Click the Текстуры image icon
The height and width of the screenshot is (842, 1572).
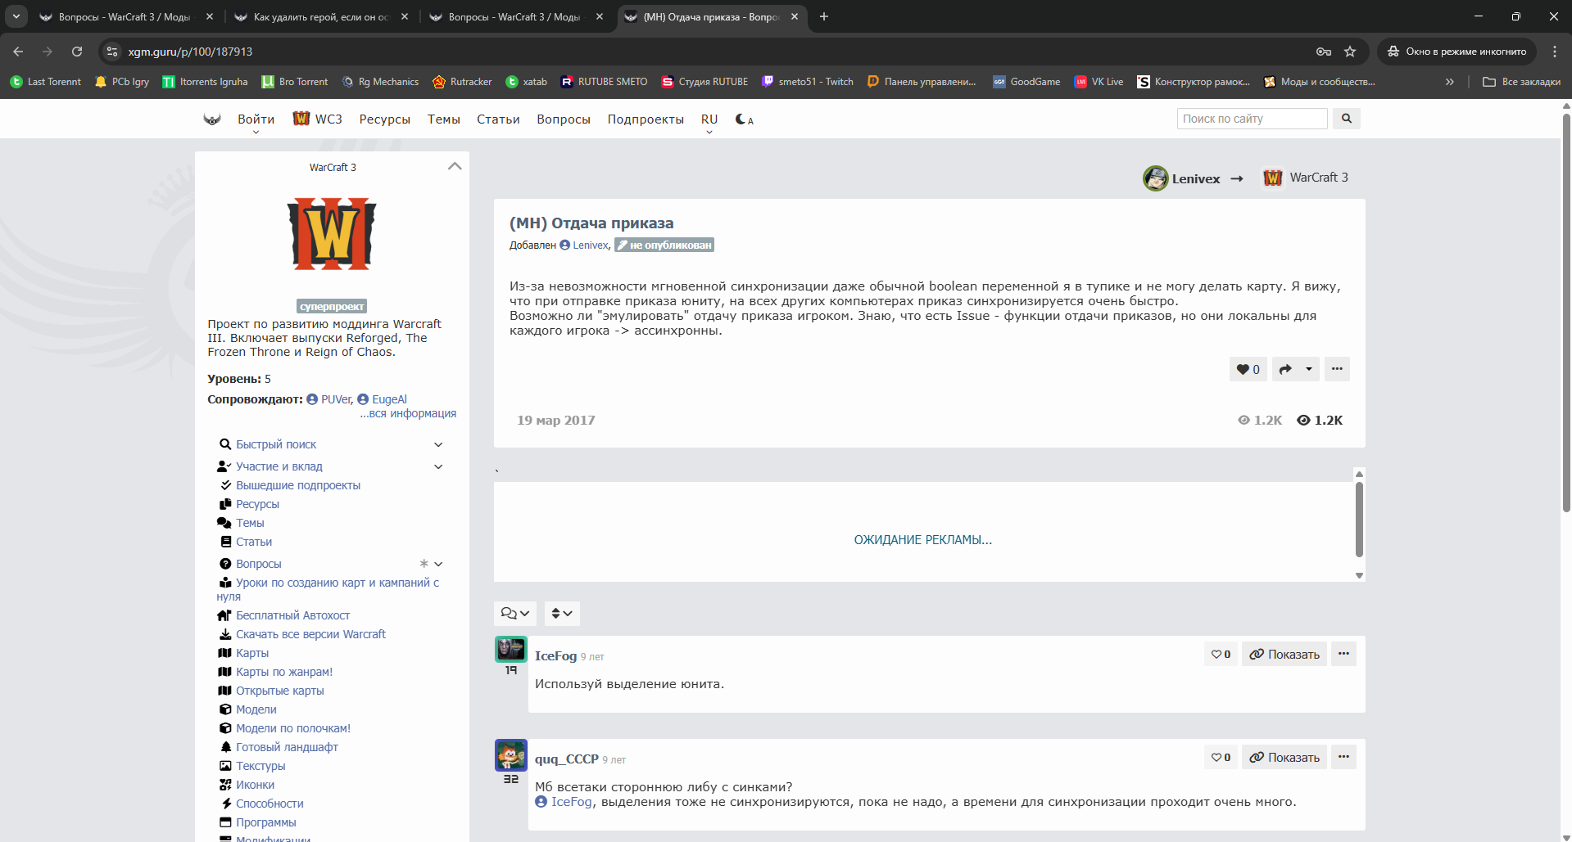225,766
